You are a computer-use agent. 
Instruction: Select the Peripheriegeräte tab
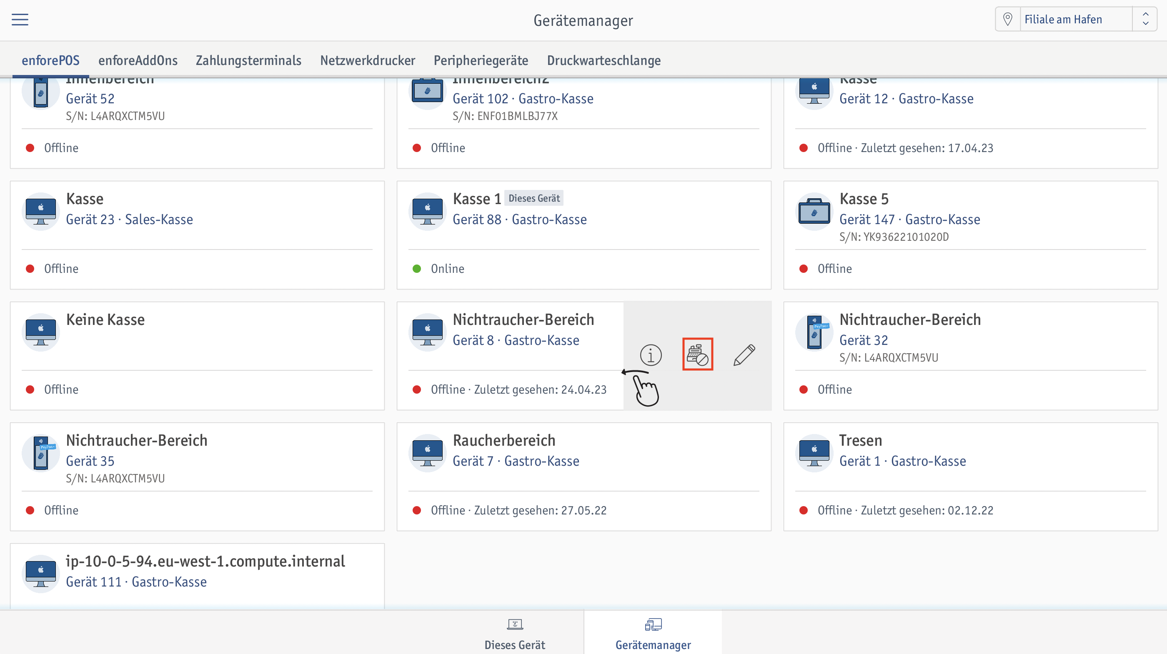click(481, 60)
